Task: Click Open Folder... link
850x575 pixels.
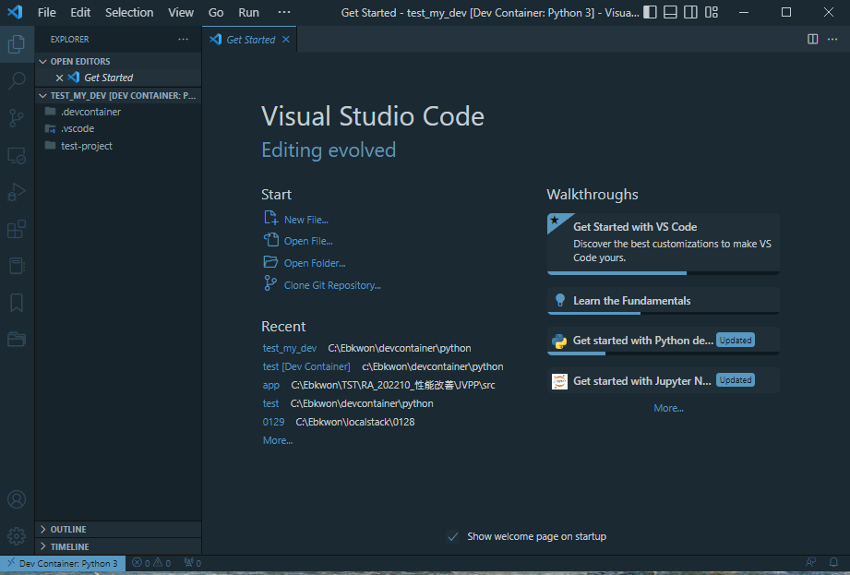Action: (x=305, y=263)
